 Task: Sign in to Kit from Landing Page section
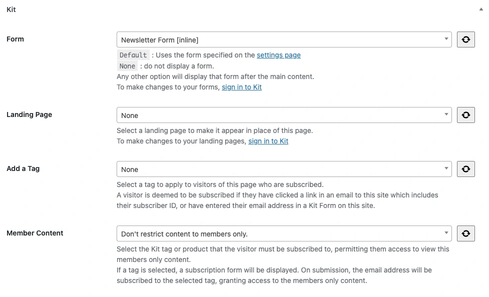[x=268, y=141]
